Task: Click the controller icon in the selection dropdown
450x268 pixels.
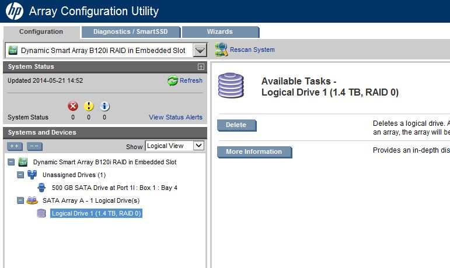Action: point(13,50)
